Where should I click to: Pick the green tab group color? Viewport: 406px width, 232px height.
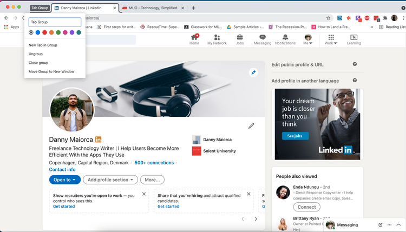[x=58, y=32]
